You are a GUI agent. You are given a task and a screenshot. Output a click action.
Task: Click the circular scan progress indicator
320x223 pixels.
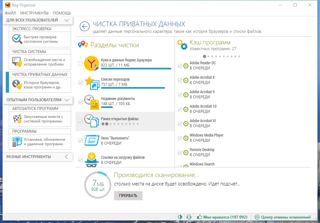[x=98, y=185]
